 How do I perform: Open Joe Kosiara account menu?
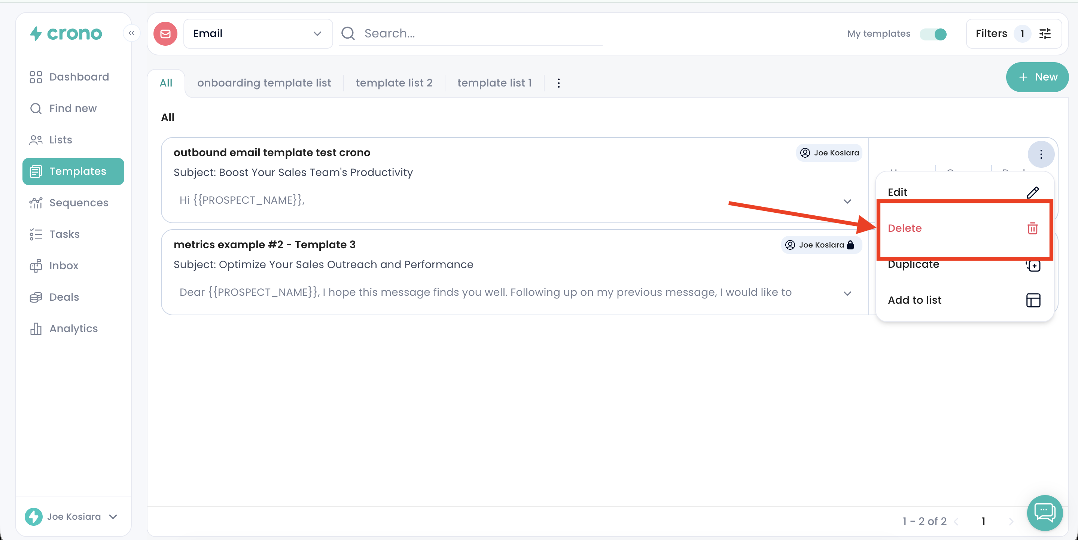[73, 516]
